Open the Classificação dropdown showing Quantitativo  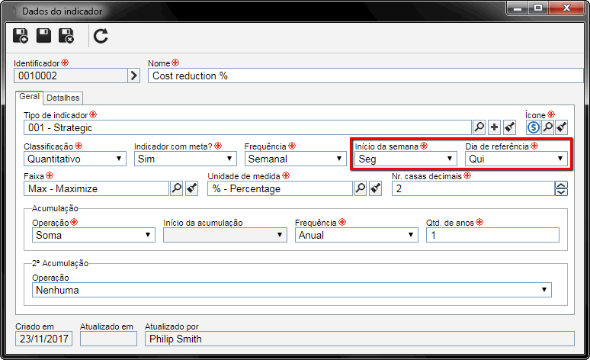[75, 159]
